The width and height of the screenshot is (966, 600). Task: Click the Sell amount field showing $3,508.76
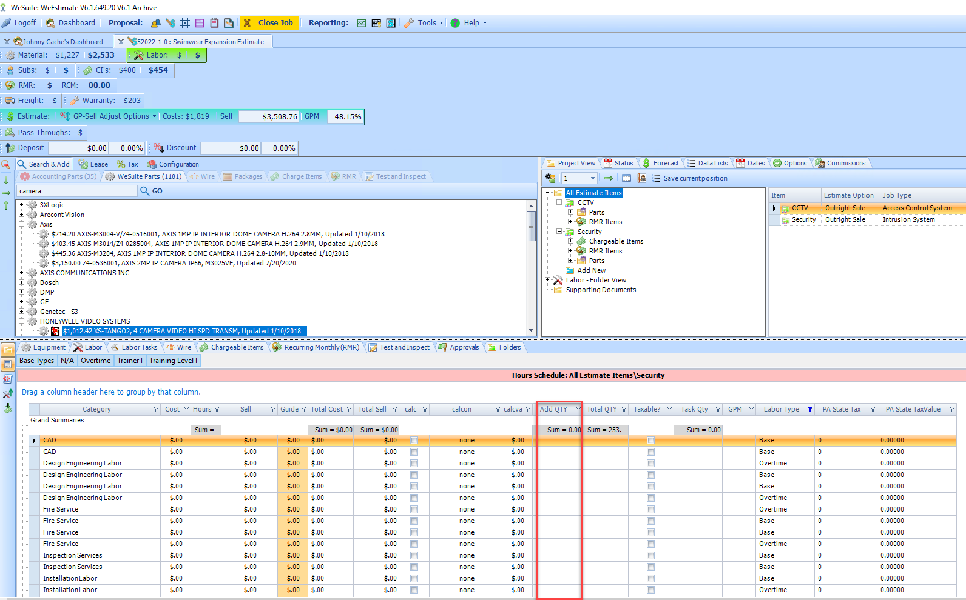coord(268,116)
